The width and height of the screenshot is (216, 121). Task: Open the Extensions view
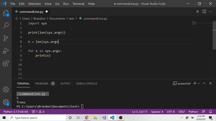pyautogui.click(x=6, y=63)
